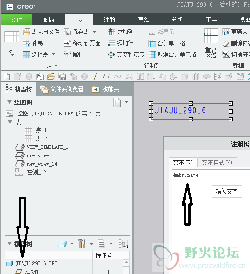Collapse the 表 node in drawing tree
Image resolution: width=250 pixels, height=274 pixels.
[x=10, y=122]
